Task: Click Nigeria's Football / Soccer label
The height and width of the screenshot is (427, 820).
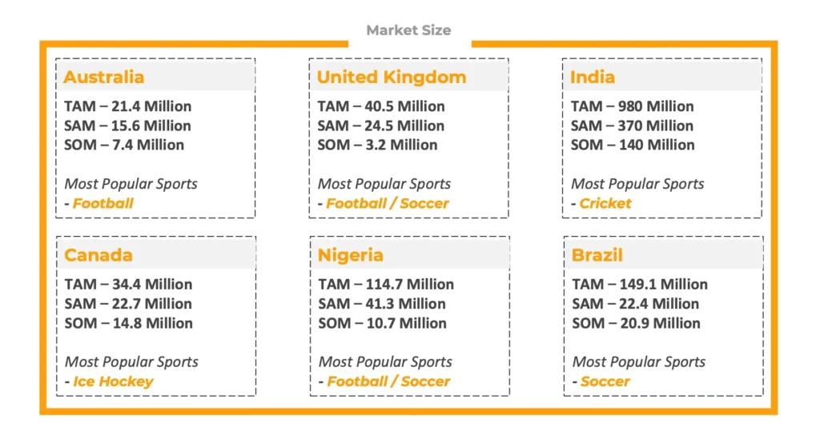Action: tap(388, 381)
